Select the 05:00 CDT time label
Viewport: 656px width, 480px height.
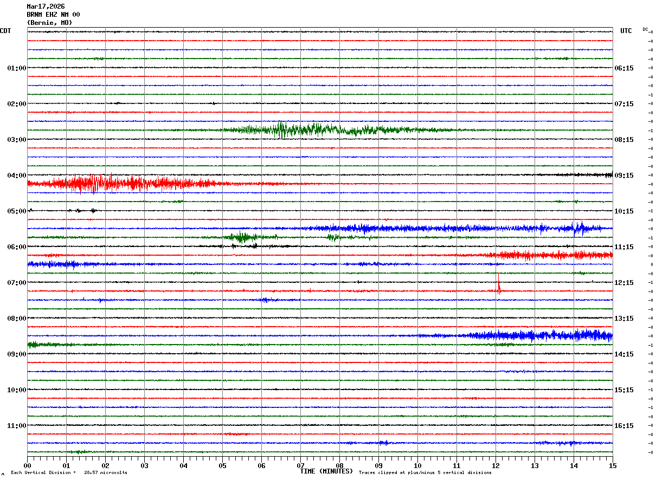17,211
